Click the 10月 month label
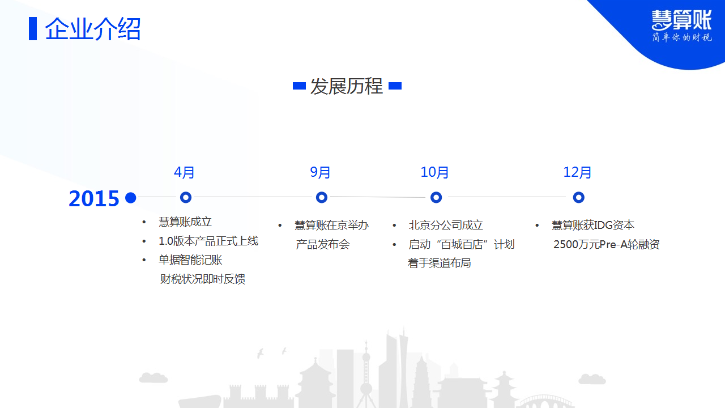 click(435, 172)
